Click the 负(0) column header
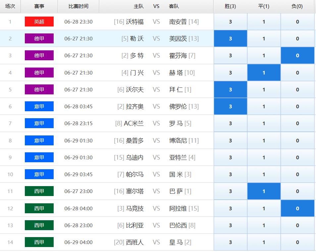 coord(297,6)
